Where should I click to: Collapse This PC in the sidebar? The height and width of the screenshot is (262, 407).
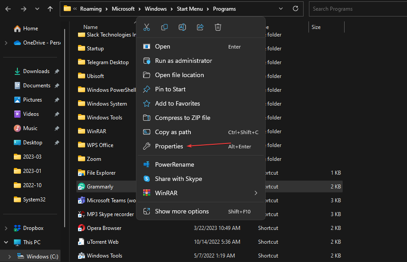(x=6, y=242)
